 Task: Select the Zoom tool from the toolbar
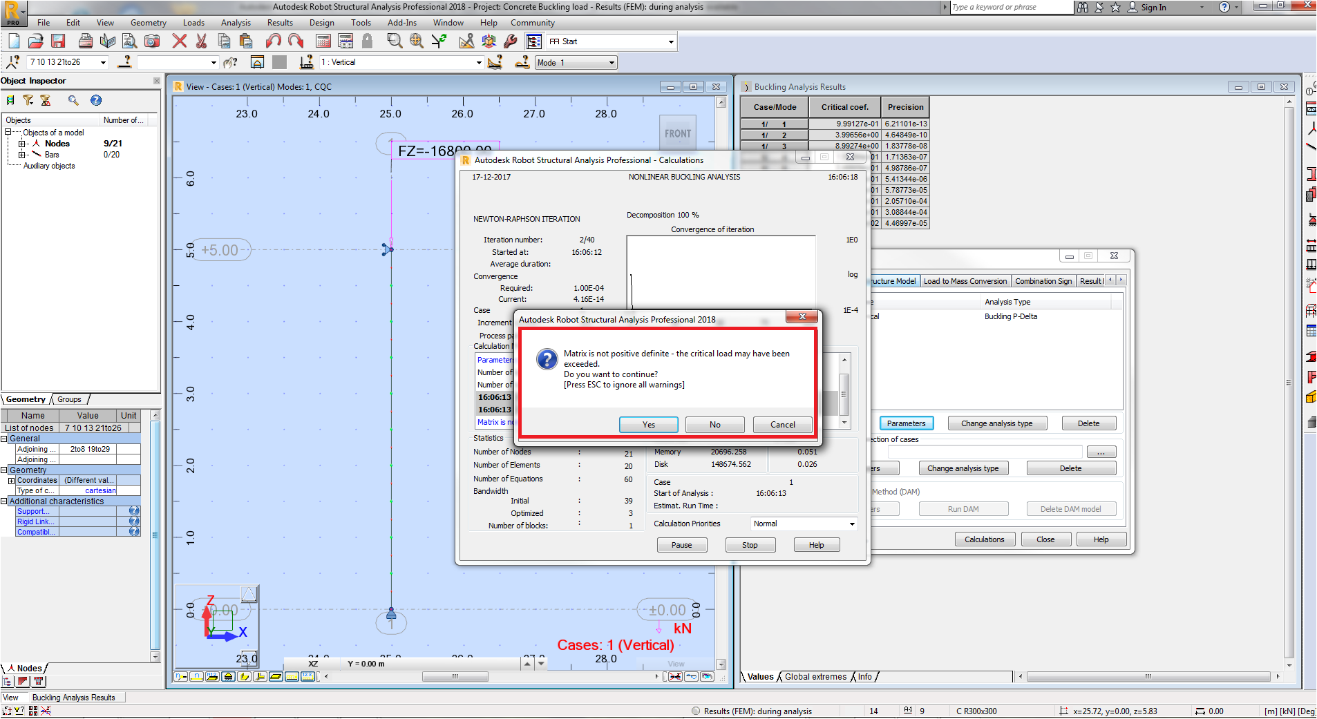(x=394, y=41)
